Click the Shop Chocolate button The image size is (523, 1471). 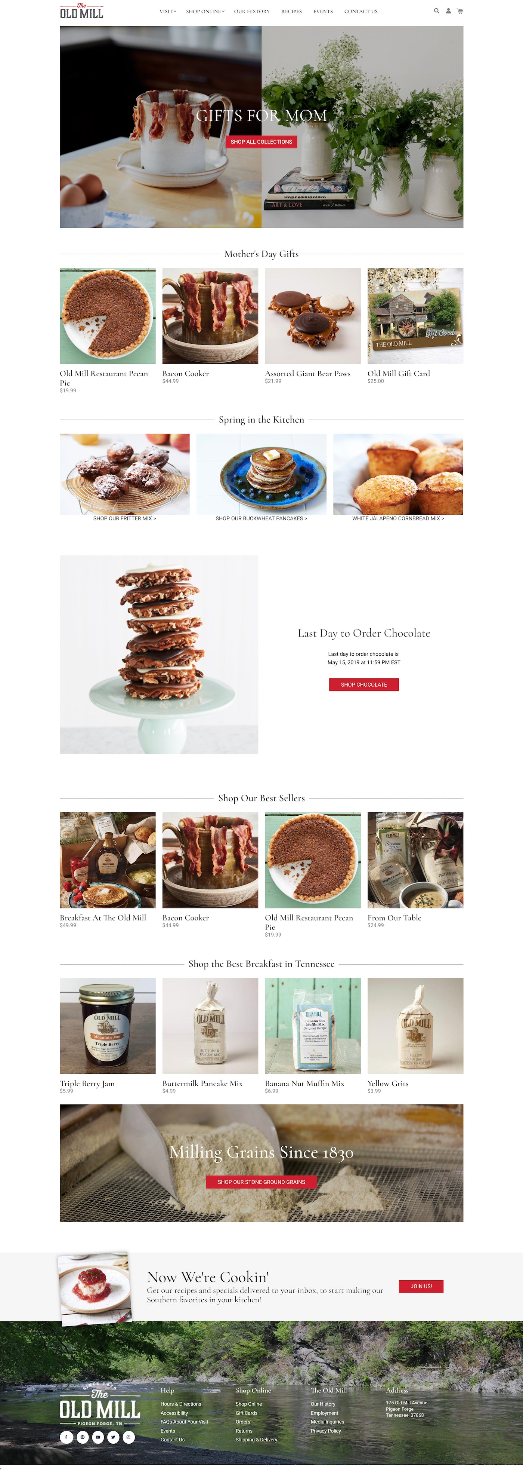coord(364,684)
